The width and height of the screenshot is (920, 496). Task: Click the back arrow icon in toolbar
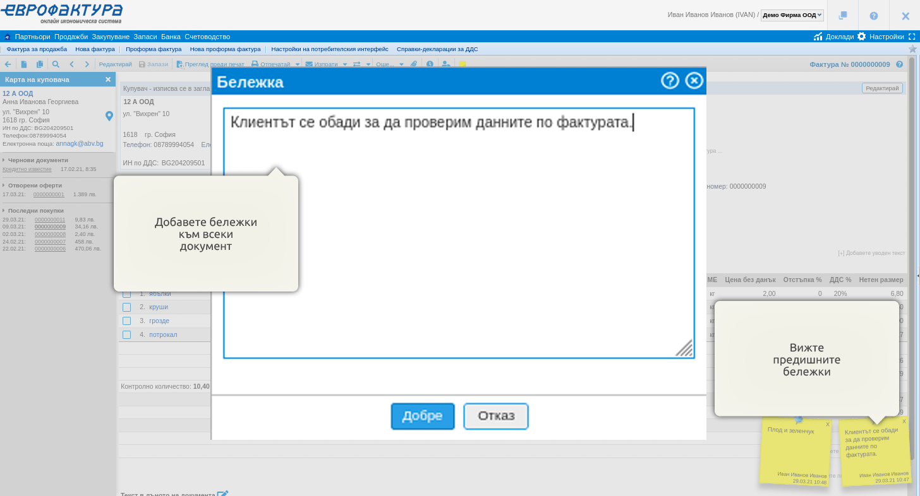coord(8,64)
